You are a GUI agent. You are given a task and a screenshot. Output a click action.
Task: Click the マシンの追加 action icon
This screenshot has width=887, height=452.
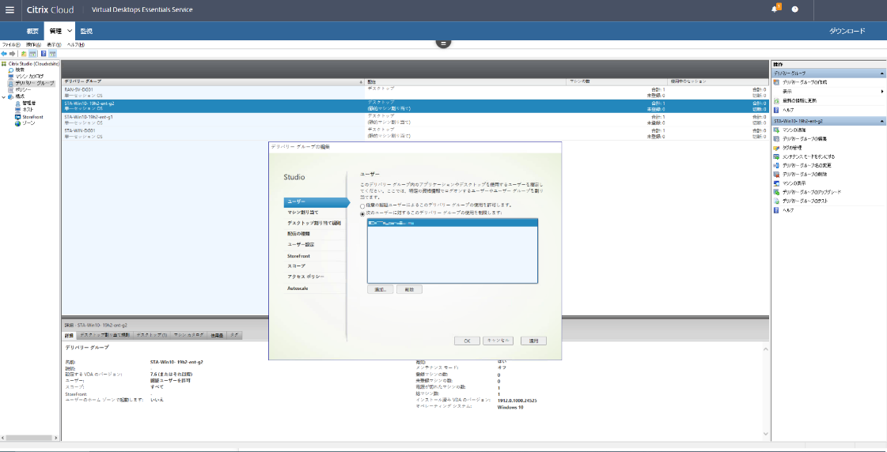tap(777, 130)
